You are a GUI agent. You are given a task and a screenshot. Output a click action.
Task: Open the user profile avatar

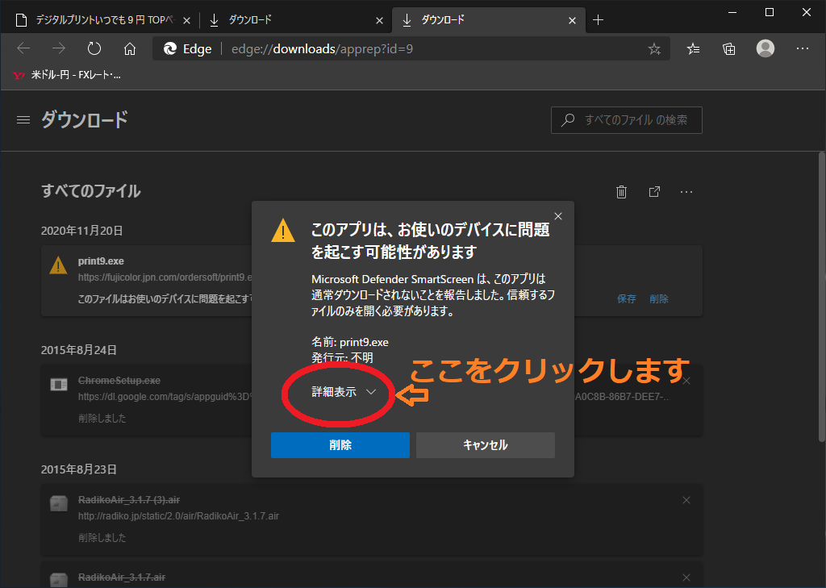pyautogui.click(x=766, y=48)
